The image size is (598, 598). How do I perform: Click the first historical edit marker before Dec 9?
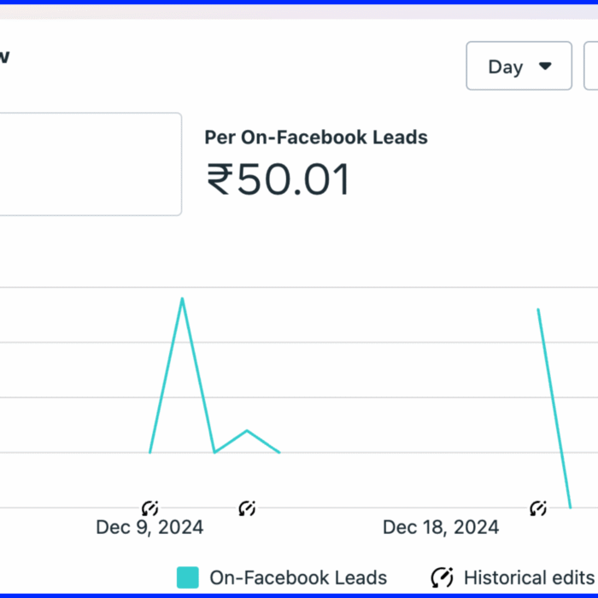[150, 508]
